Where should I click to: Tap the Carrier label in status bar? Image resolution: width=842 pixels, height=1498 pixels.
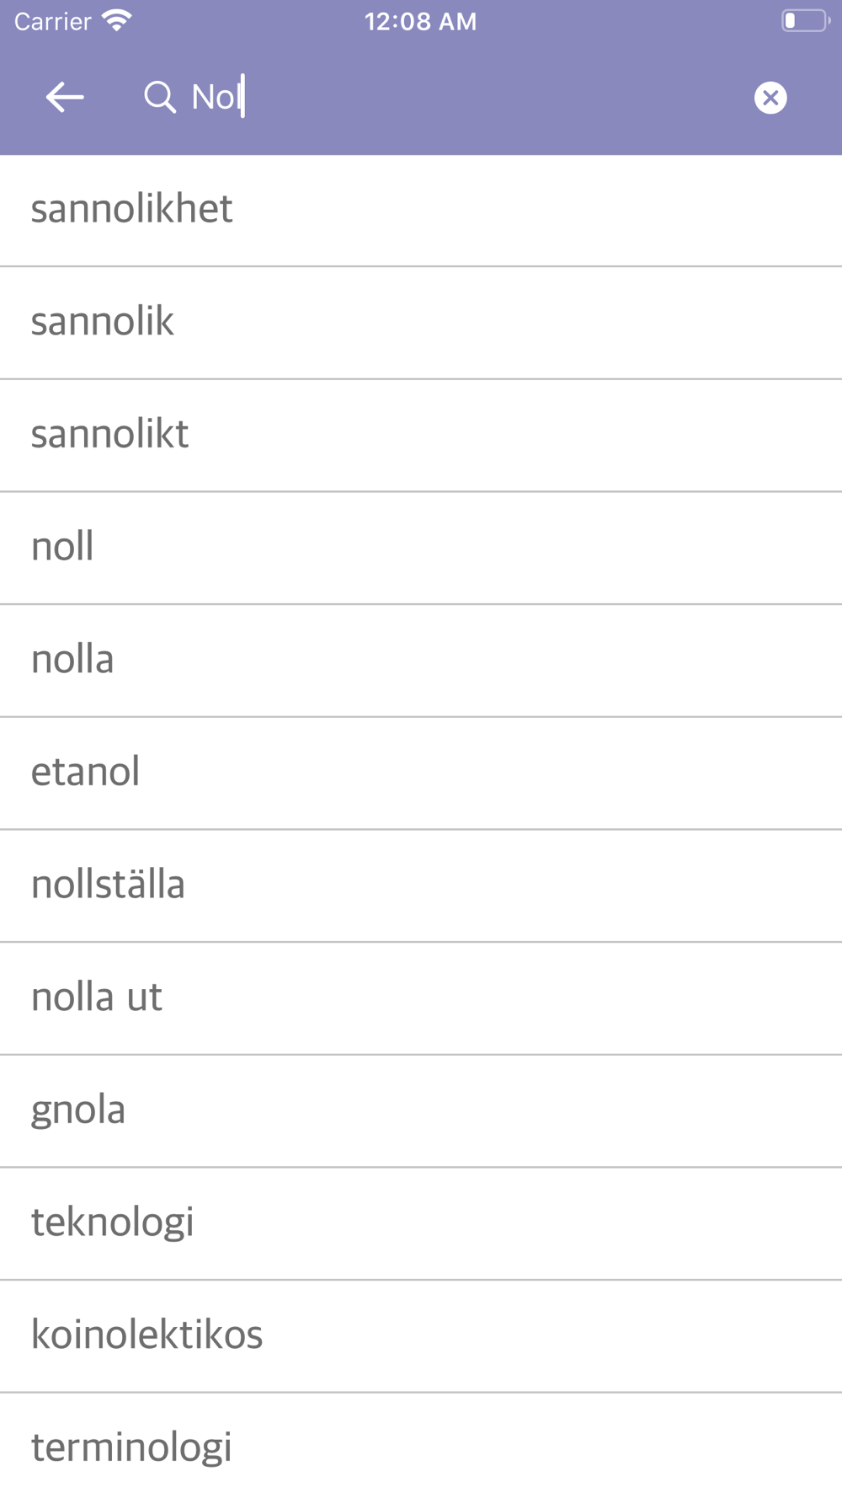(52, 21)
